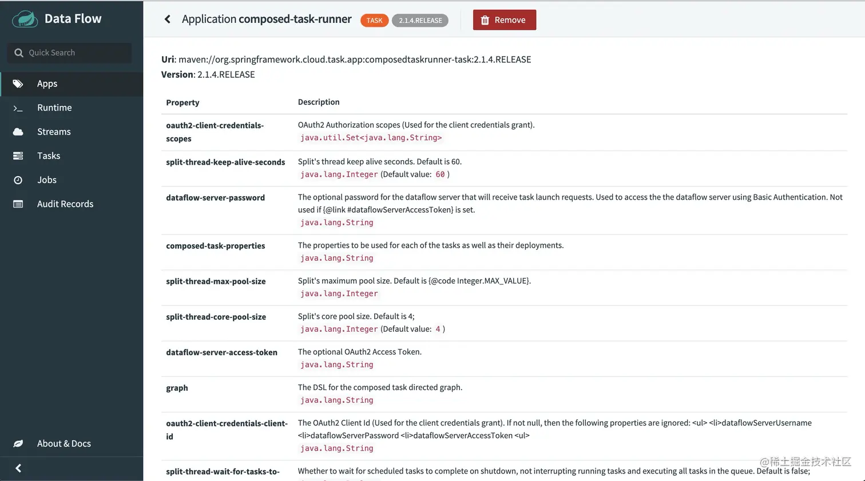The height and width of the screenshot is (481, 865).
Task: Click java.lang.Integer type in split-thread-max-pool-size row
Action: 339,293
